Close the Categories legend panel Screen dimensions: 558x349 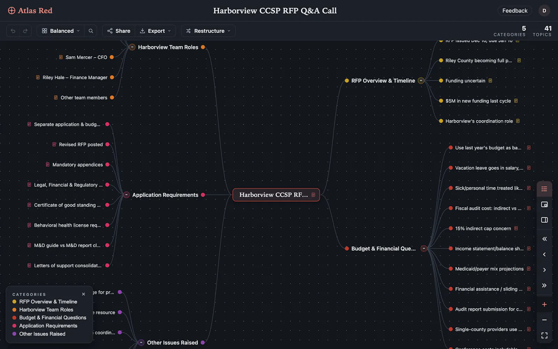pyautogui.click(x=83, y=294)
